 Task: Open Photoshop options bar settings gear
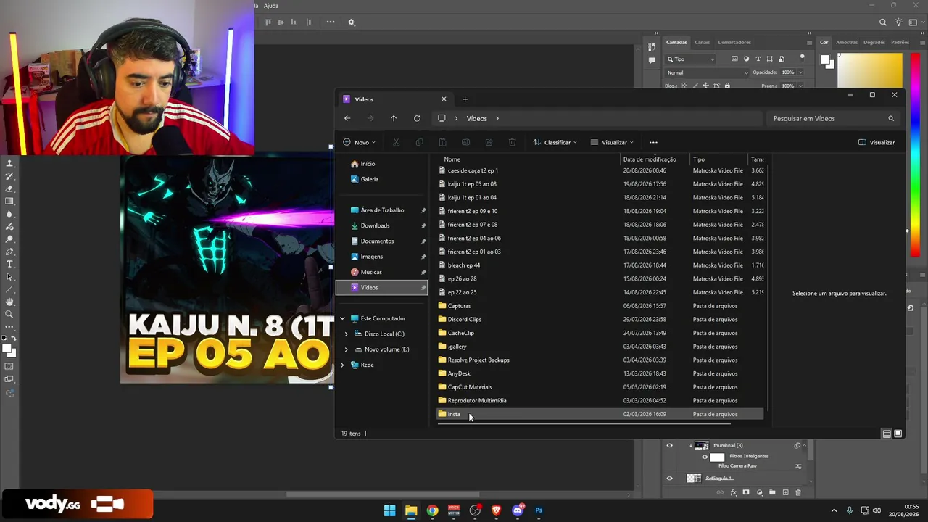click(x=352, y=22)
